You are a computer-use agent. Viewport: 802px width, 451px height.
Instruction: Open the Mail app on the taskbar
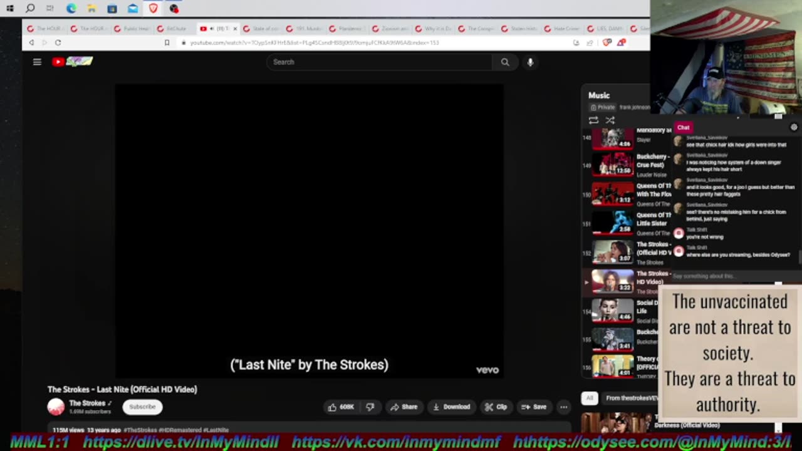[133, 9]
